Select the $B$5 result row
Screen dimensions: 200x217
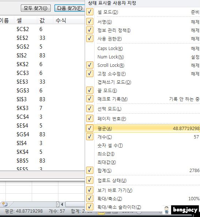tap(42, 160)
